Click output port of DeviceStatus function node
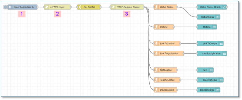The height and width of the screenshot is (100, 242). [177, 90]
